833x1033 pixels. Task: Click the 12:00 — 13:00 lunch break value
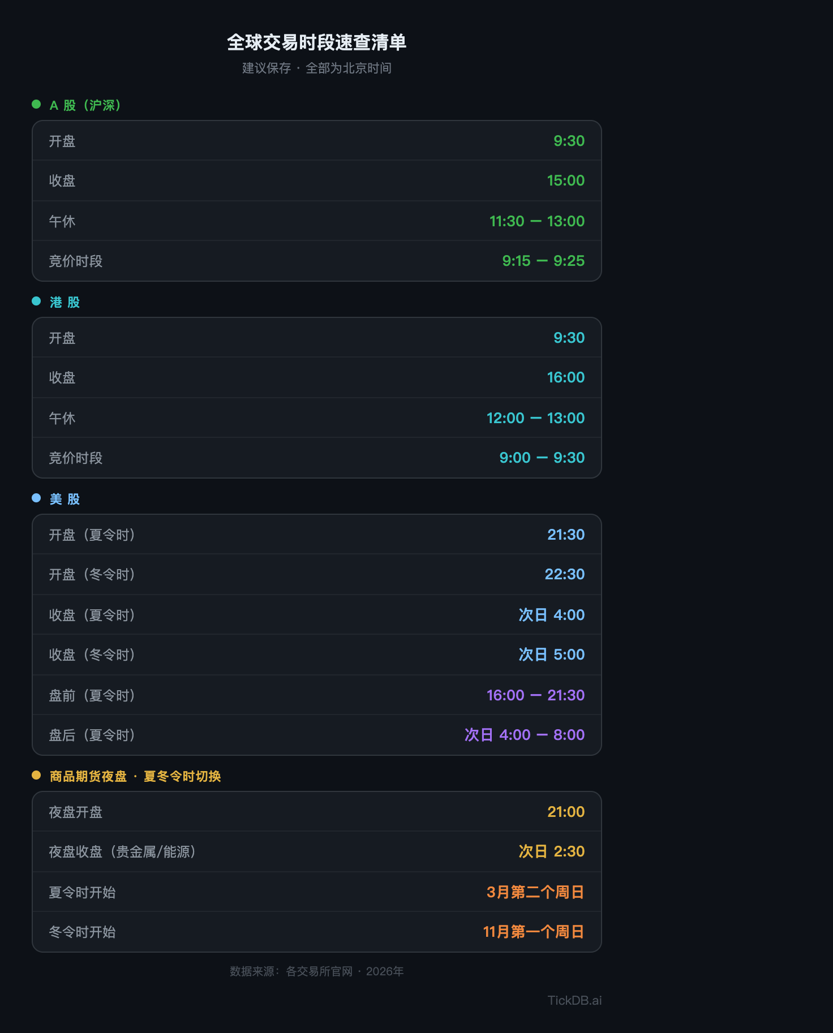(x=535, y=418)
